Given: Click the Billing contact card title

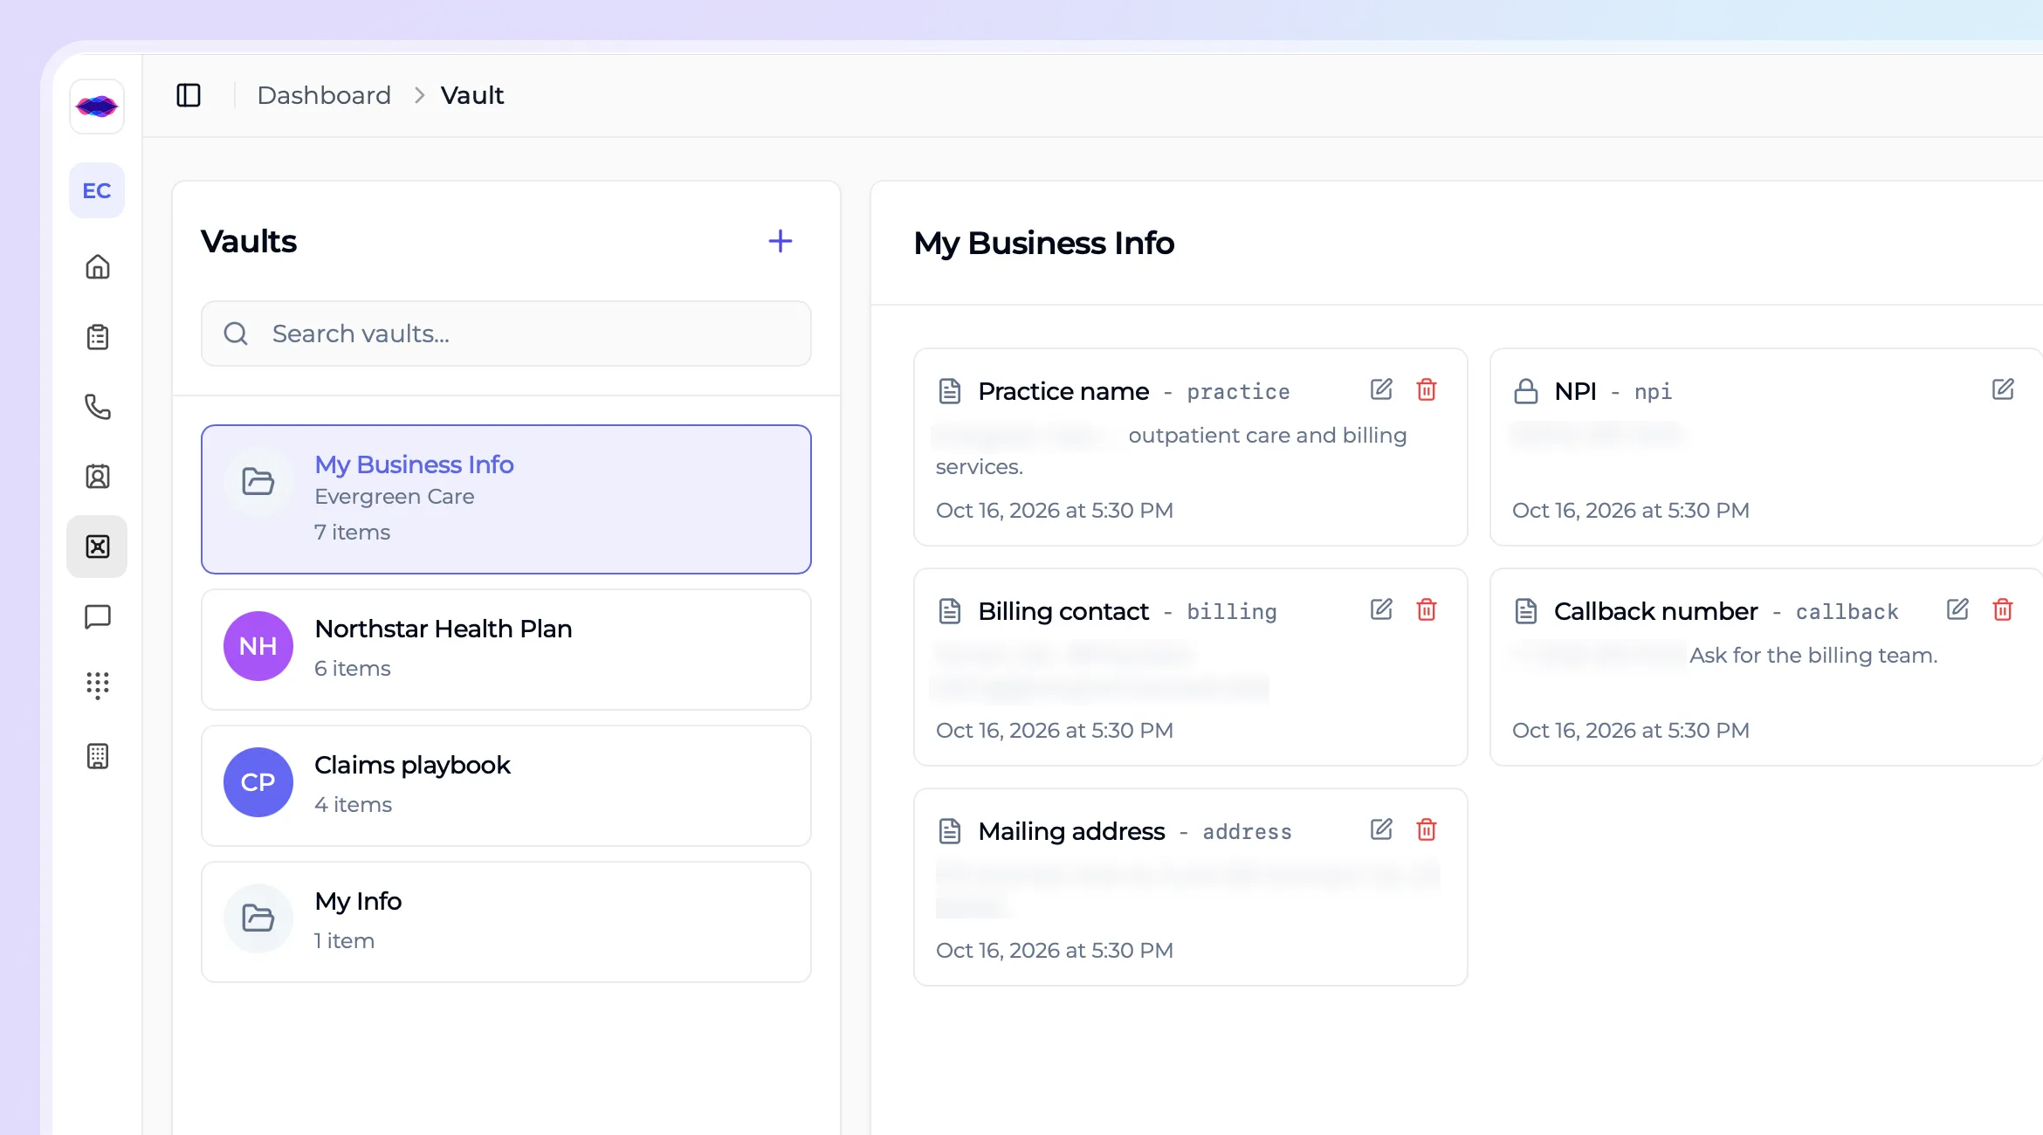Looking at the screenshot, I should tap(1063, 611).
